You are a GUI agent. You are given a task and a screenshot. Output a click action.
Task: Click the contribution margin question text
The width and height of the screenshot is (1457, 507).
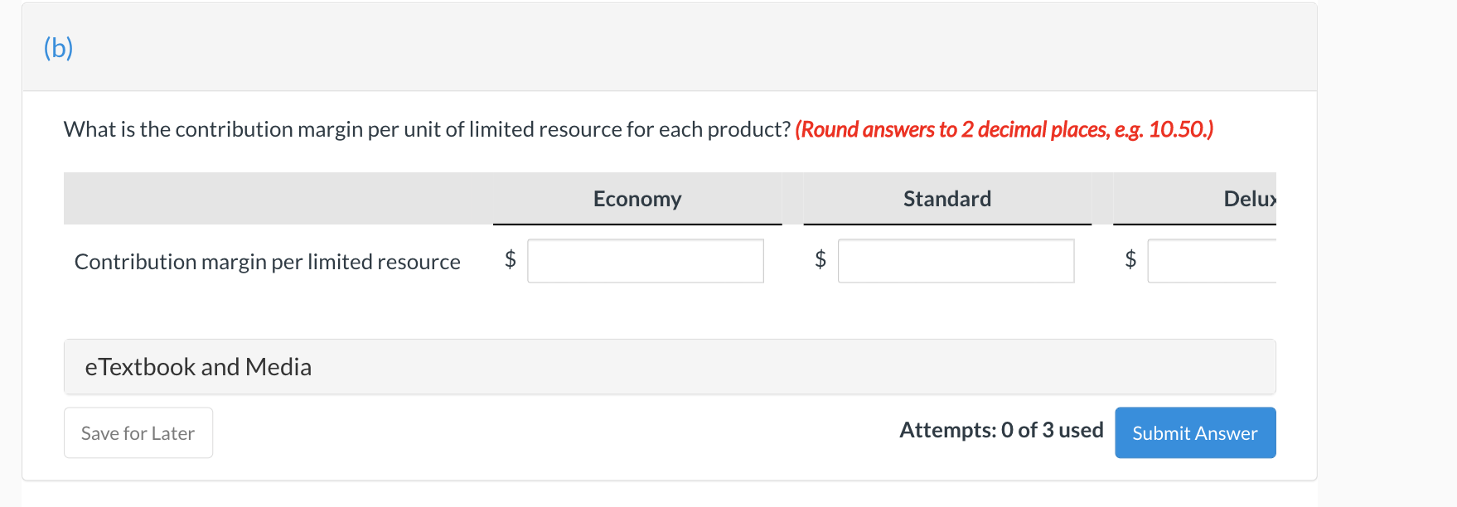427,129
